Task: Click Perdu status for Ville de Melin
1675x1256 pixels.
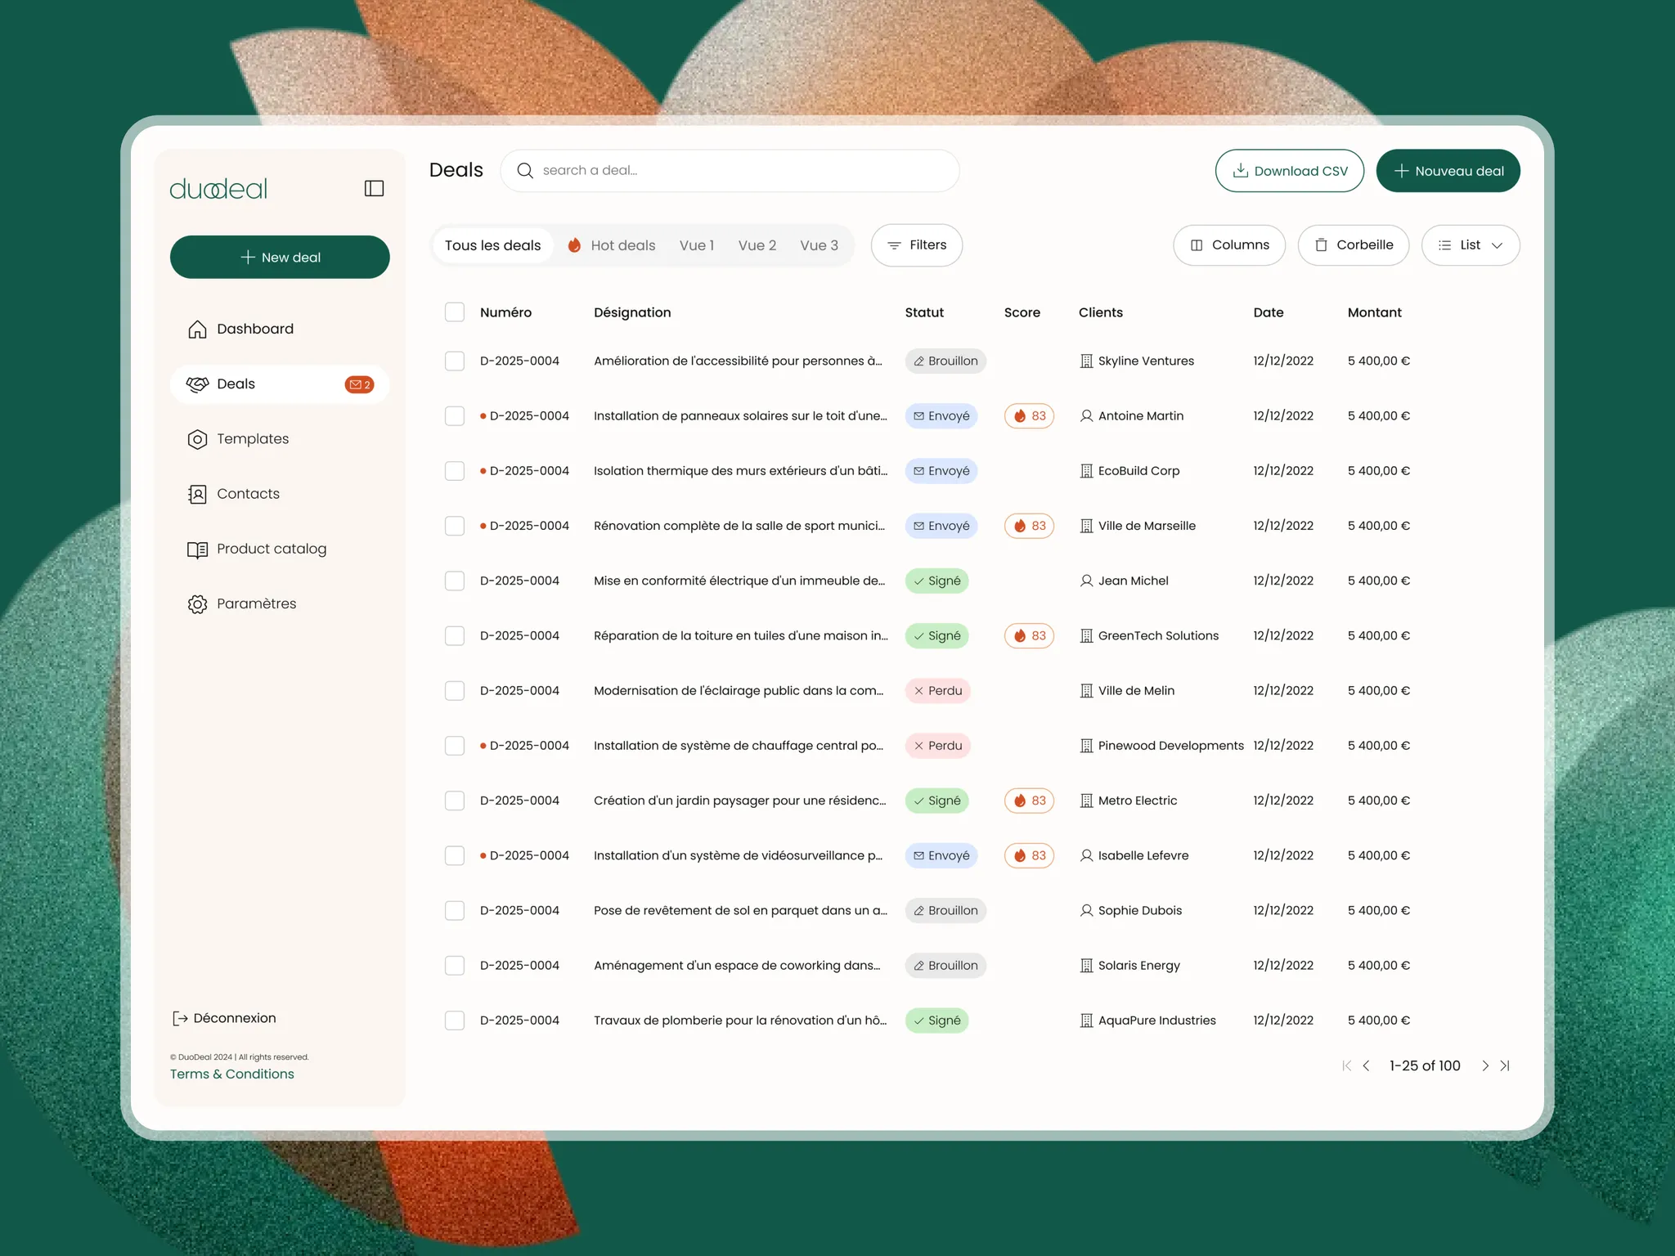Action: pyautogui.click(x=937, y=691)
